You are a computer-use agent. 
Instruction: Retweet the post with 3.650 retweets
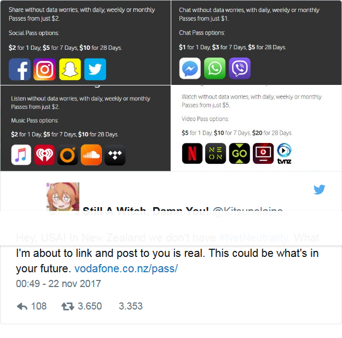pyautogui.click(x=68, y=306)
